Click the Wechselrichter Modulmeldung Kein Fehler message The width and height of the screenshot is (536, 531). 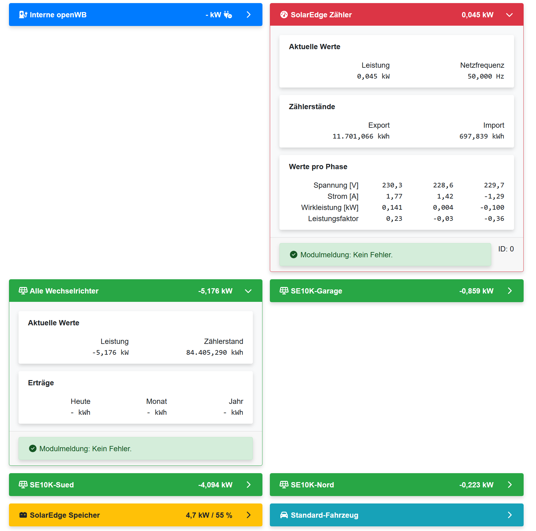(136, 448)
